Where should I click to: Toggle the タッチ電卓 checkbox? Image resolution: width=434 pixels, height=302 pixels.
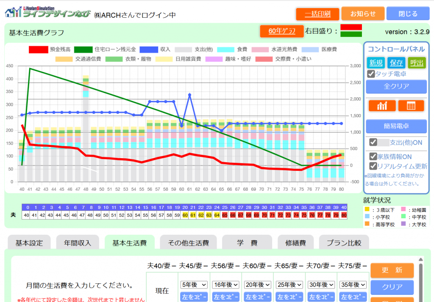click(x=371, y=74)
